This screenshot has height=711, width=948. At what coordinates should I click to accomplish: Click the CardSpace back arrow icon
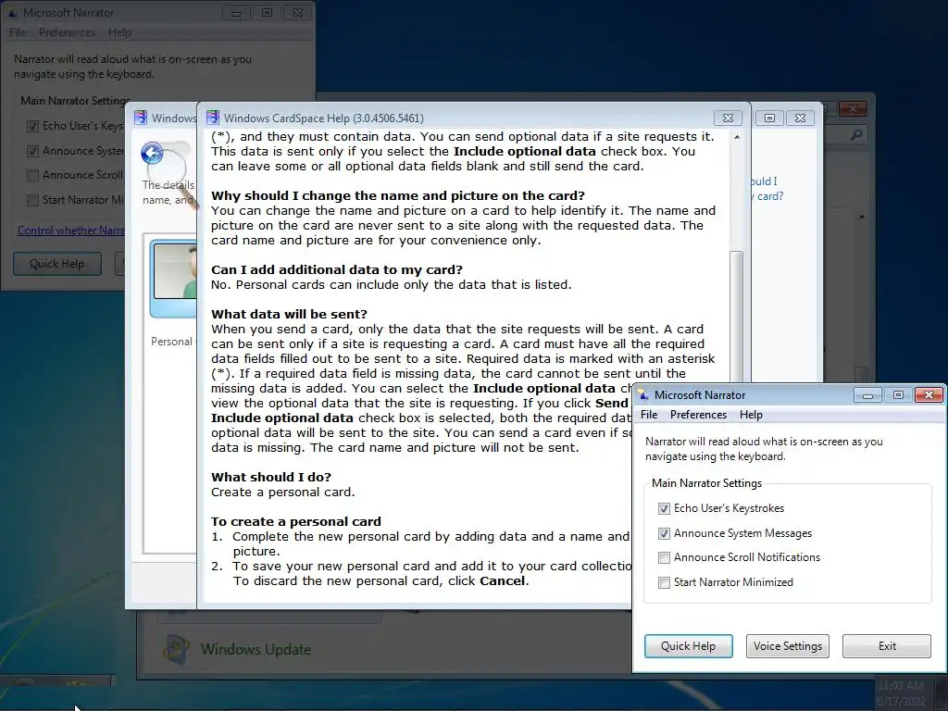(x=153, y=154)
